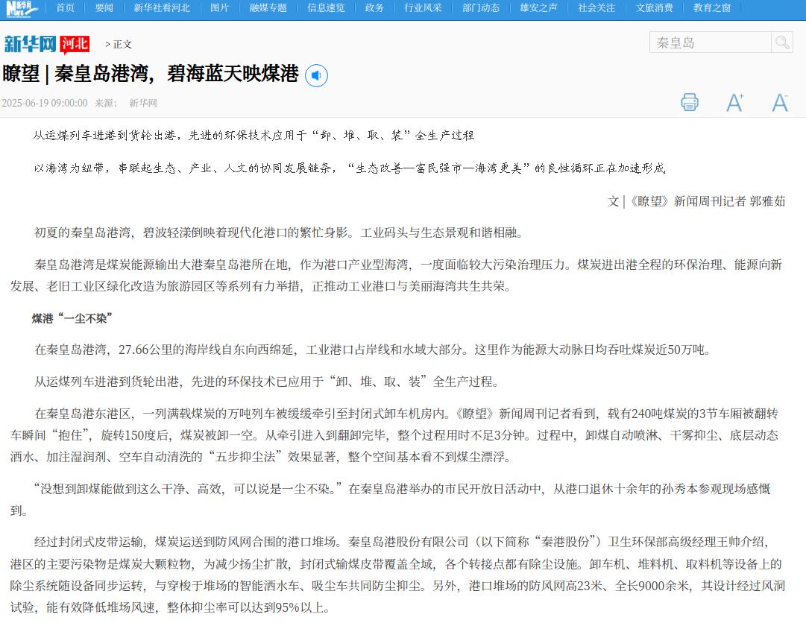Select 部门动态 in the top navigation

[x=481, y=8]
